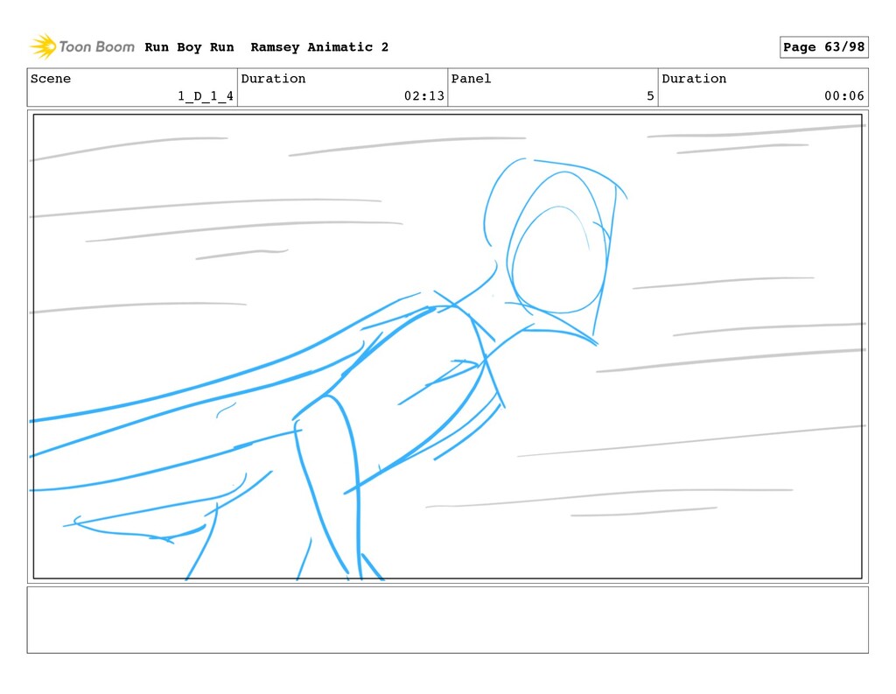Select the scene duration value '02:13'
The image size is (896, 694).
coord(424,96)
